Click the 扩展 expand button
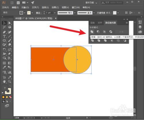144x120 pixels. (x=121, y=32)
